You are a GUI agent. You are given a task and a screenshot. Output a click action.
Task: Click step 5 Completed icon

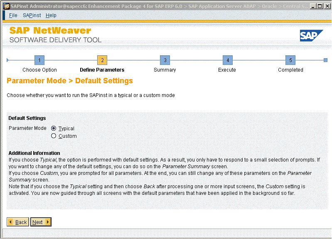pyautogui.click(x=290, y=60)
